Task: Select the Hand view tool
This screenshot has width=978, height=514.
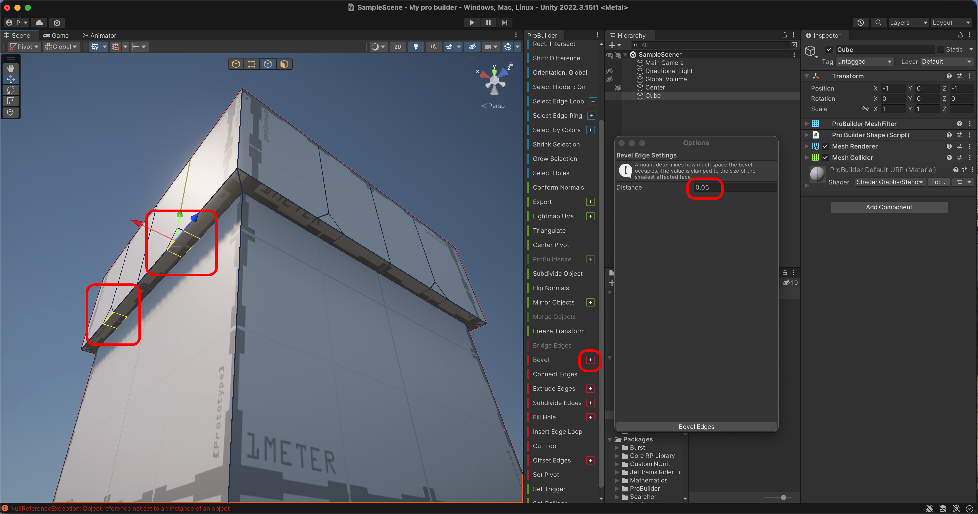Action: click(x=11, y=68)
